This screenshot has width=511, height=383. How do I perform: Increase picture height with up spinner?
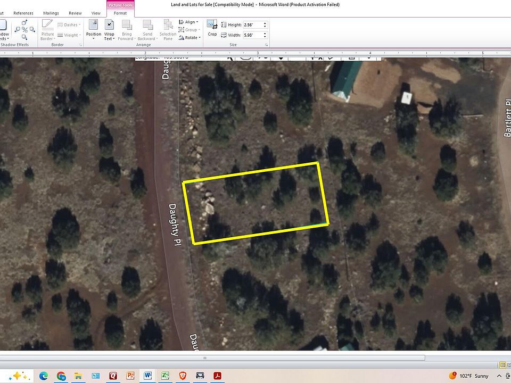265,23
